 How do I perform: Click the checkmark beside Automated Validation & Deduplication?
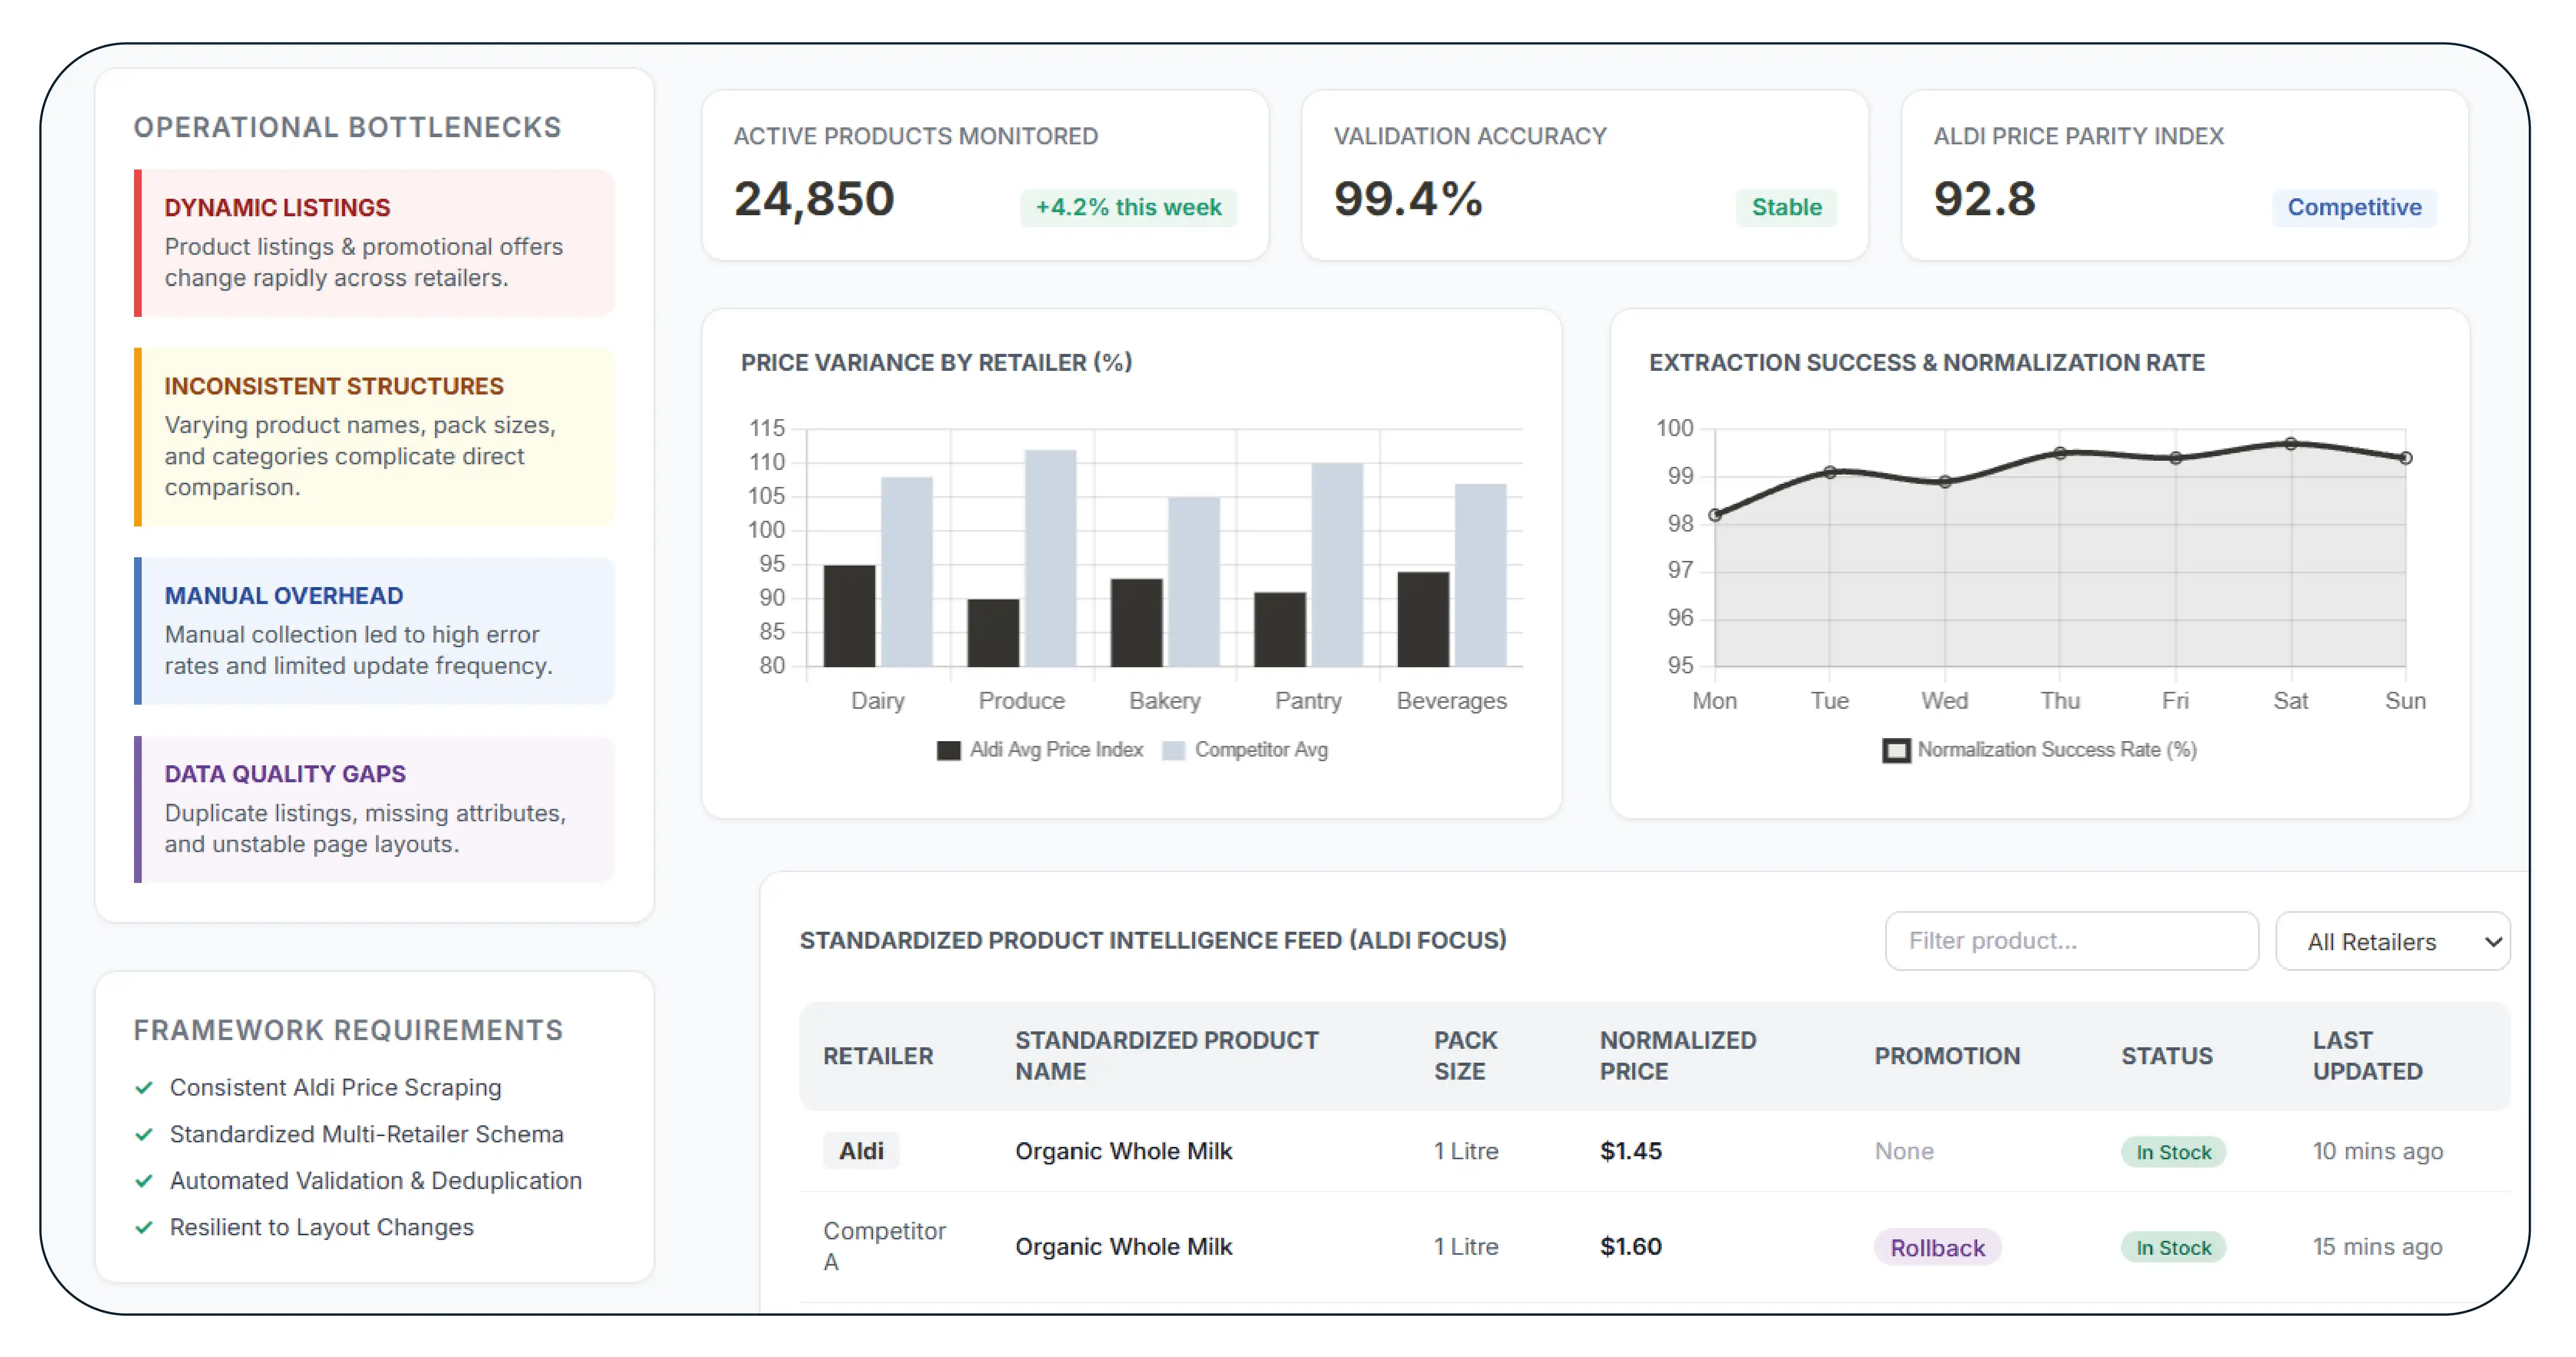click(x=144, y=1181)
